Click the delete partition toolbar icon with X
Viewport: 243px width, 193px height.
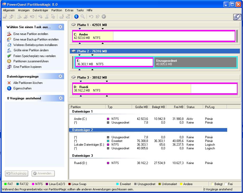point(26,17)
